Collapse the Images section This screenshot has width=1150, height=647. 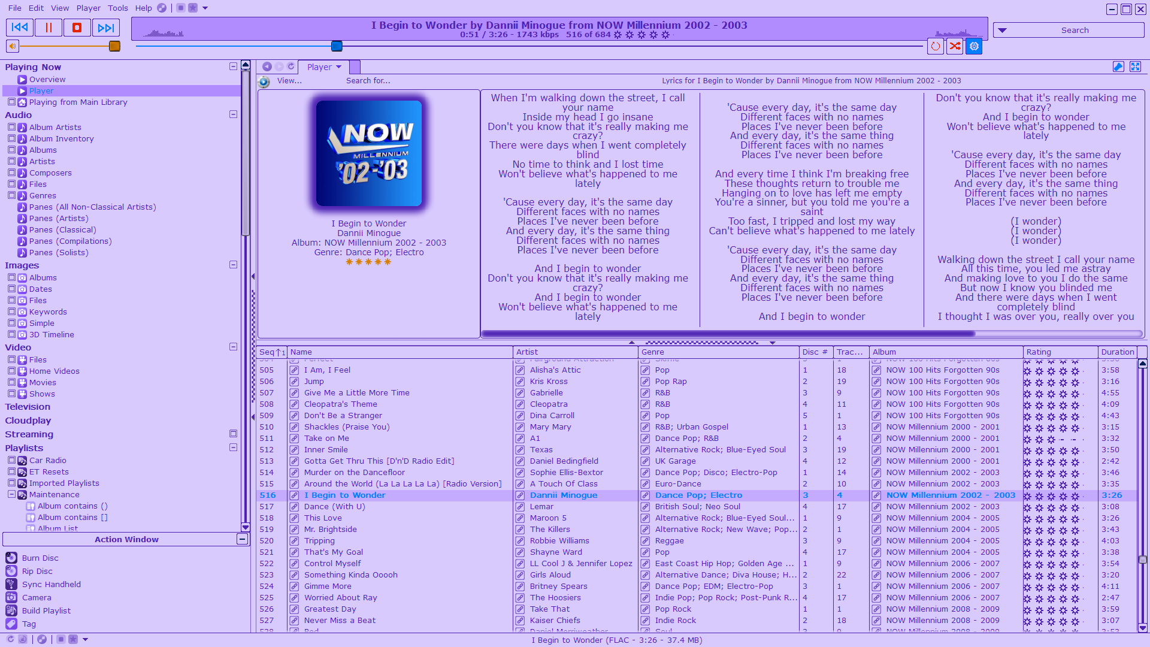click(x=233, y=265)
